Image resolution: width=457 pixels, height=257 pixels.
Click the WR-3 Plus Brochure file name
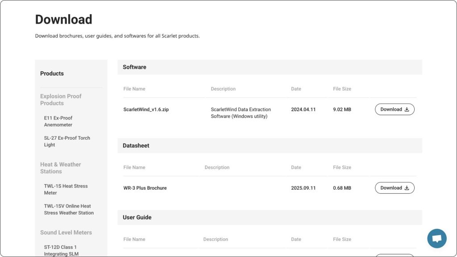pos(145,188)
